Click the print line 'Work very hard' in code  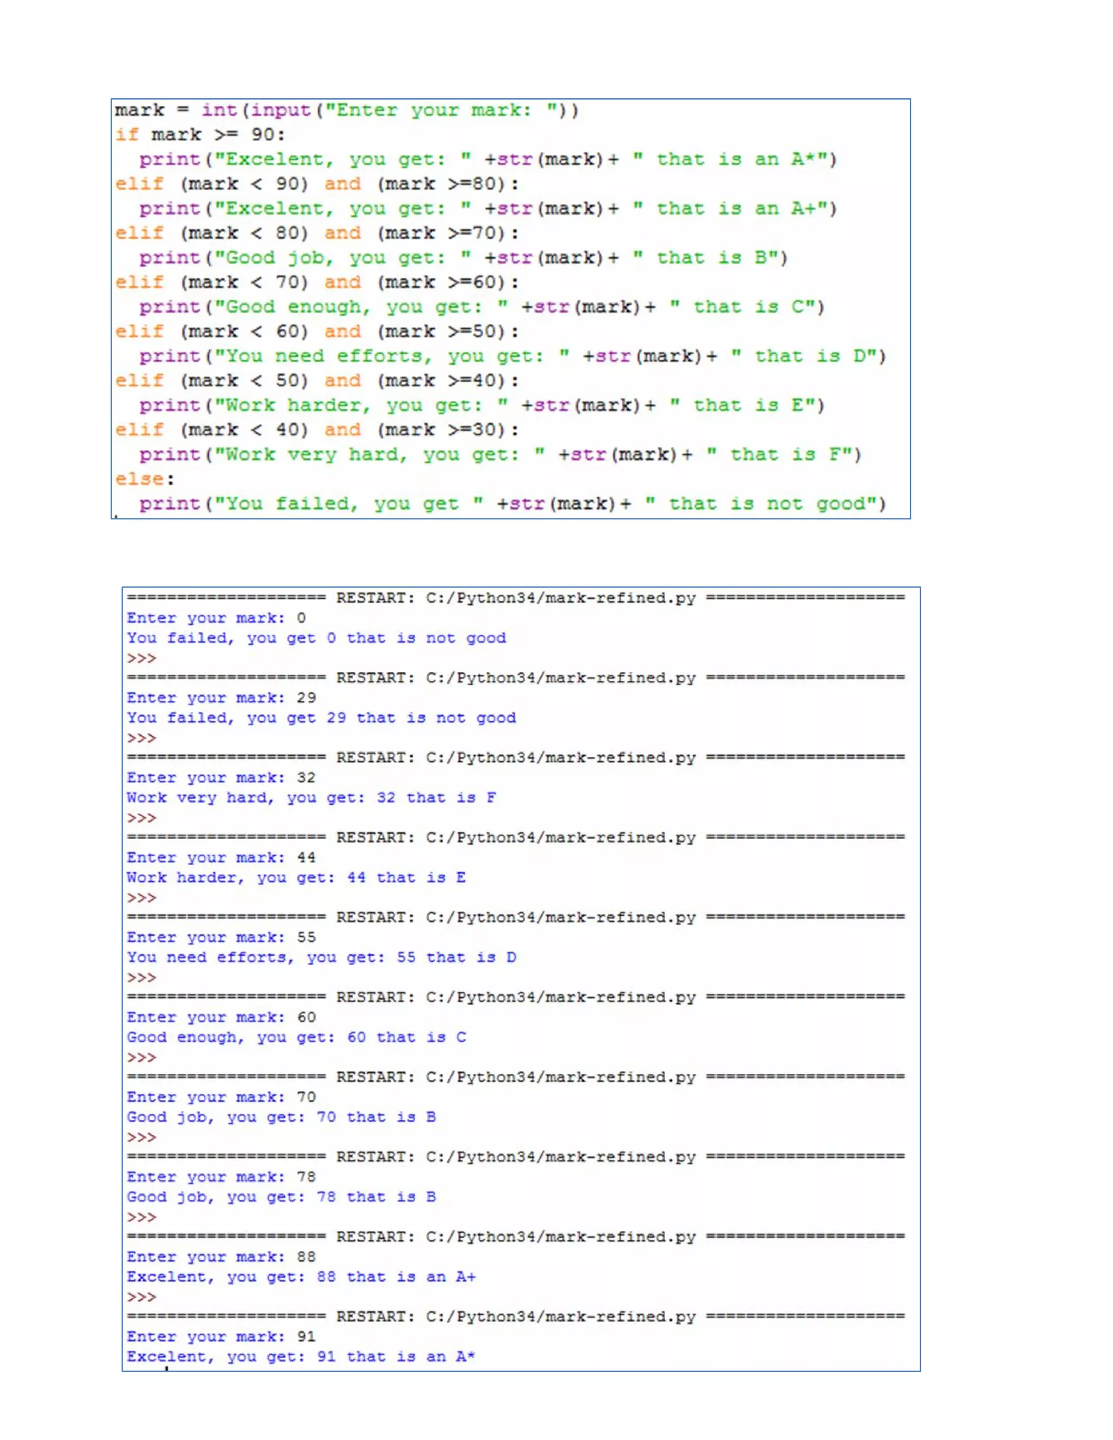coord(501,455)
